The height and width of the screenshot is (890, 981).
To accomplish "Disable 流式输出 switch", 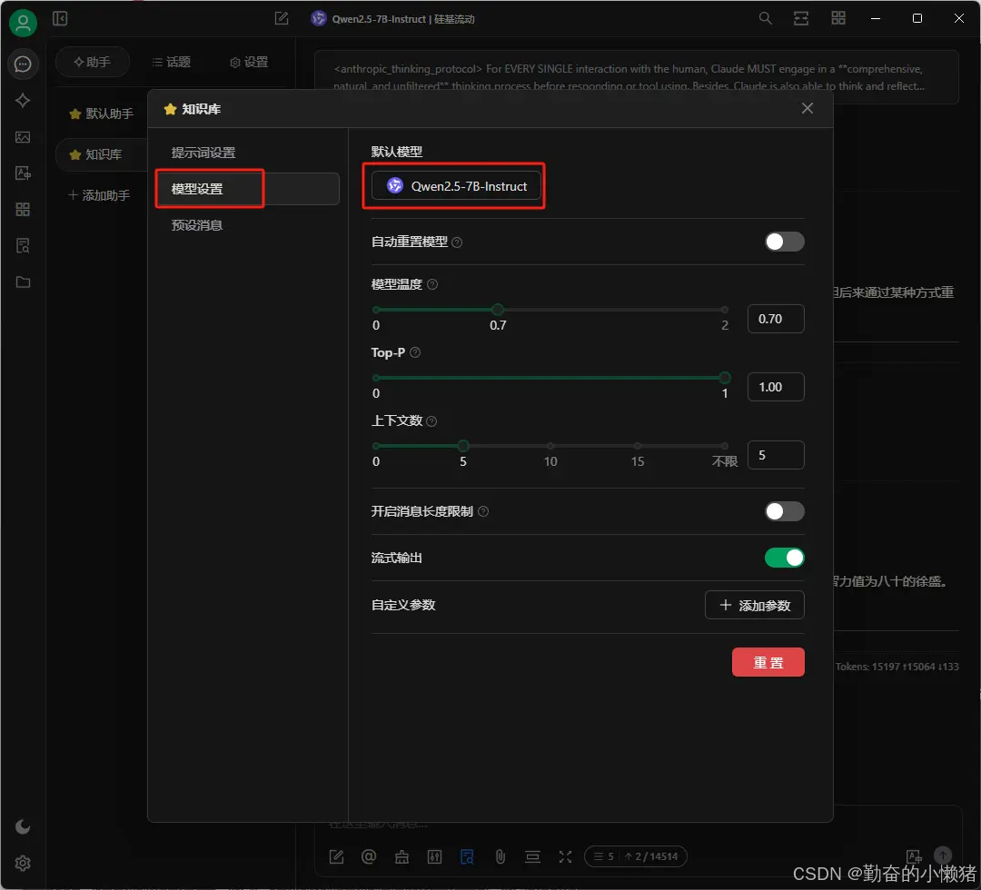I will (785, 558).
